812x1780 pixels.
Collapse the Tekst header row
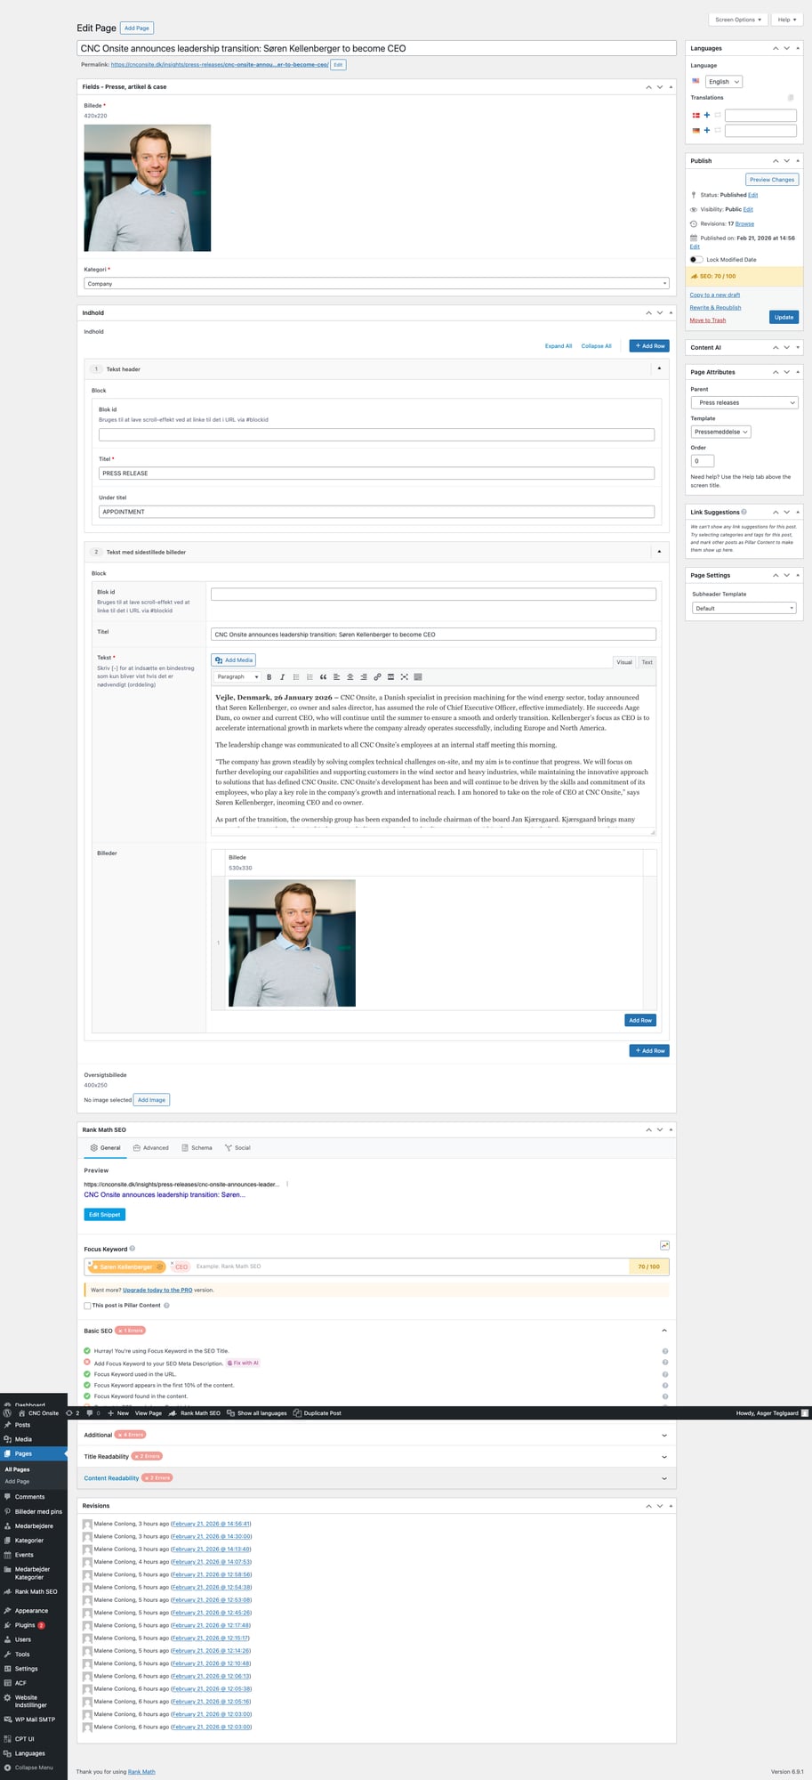[x=659, y=368]
